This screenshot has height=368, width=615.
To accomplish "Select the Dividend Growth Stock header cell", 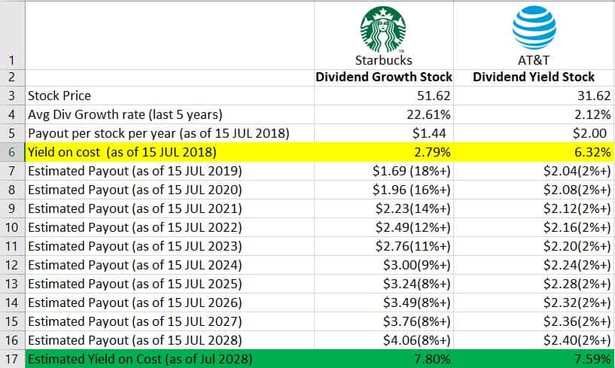I will pyautogui.click(x=384, y=77).
